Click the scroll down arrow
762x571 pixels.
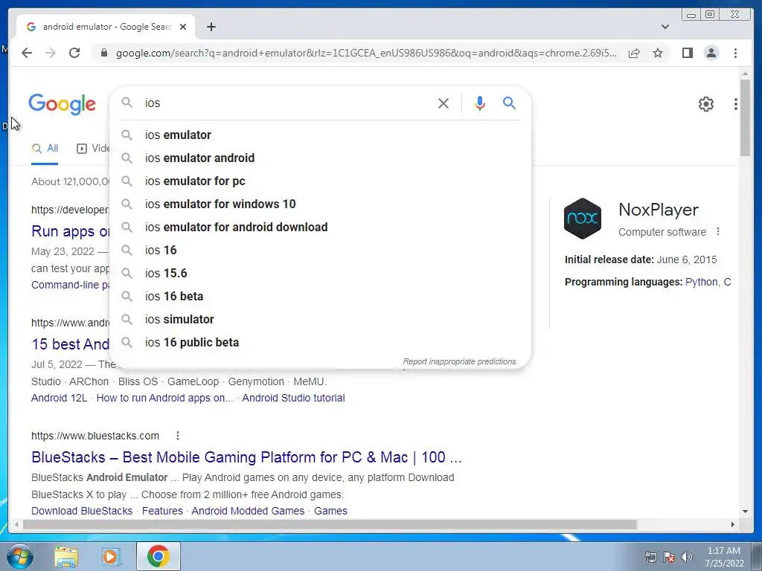pyautogui.click(x=745, y=511)
